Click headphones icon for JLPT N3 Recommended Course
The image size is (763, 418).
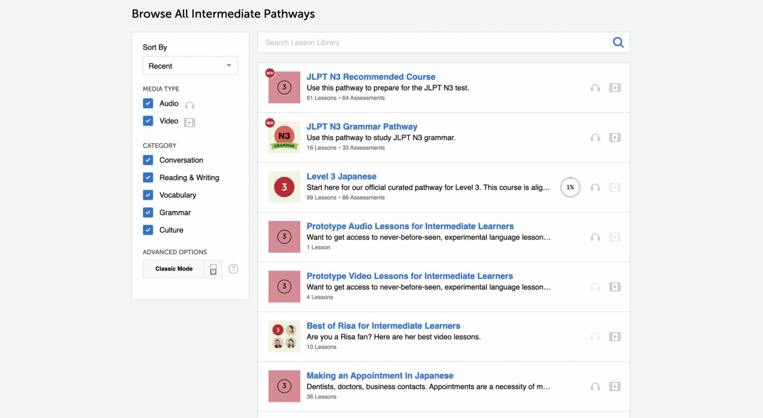pyautogui.click(x=595, y=88)
